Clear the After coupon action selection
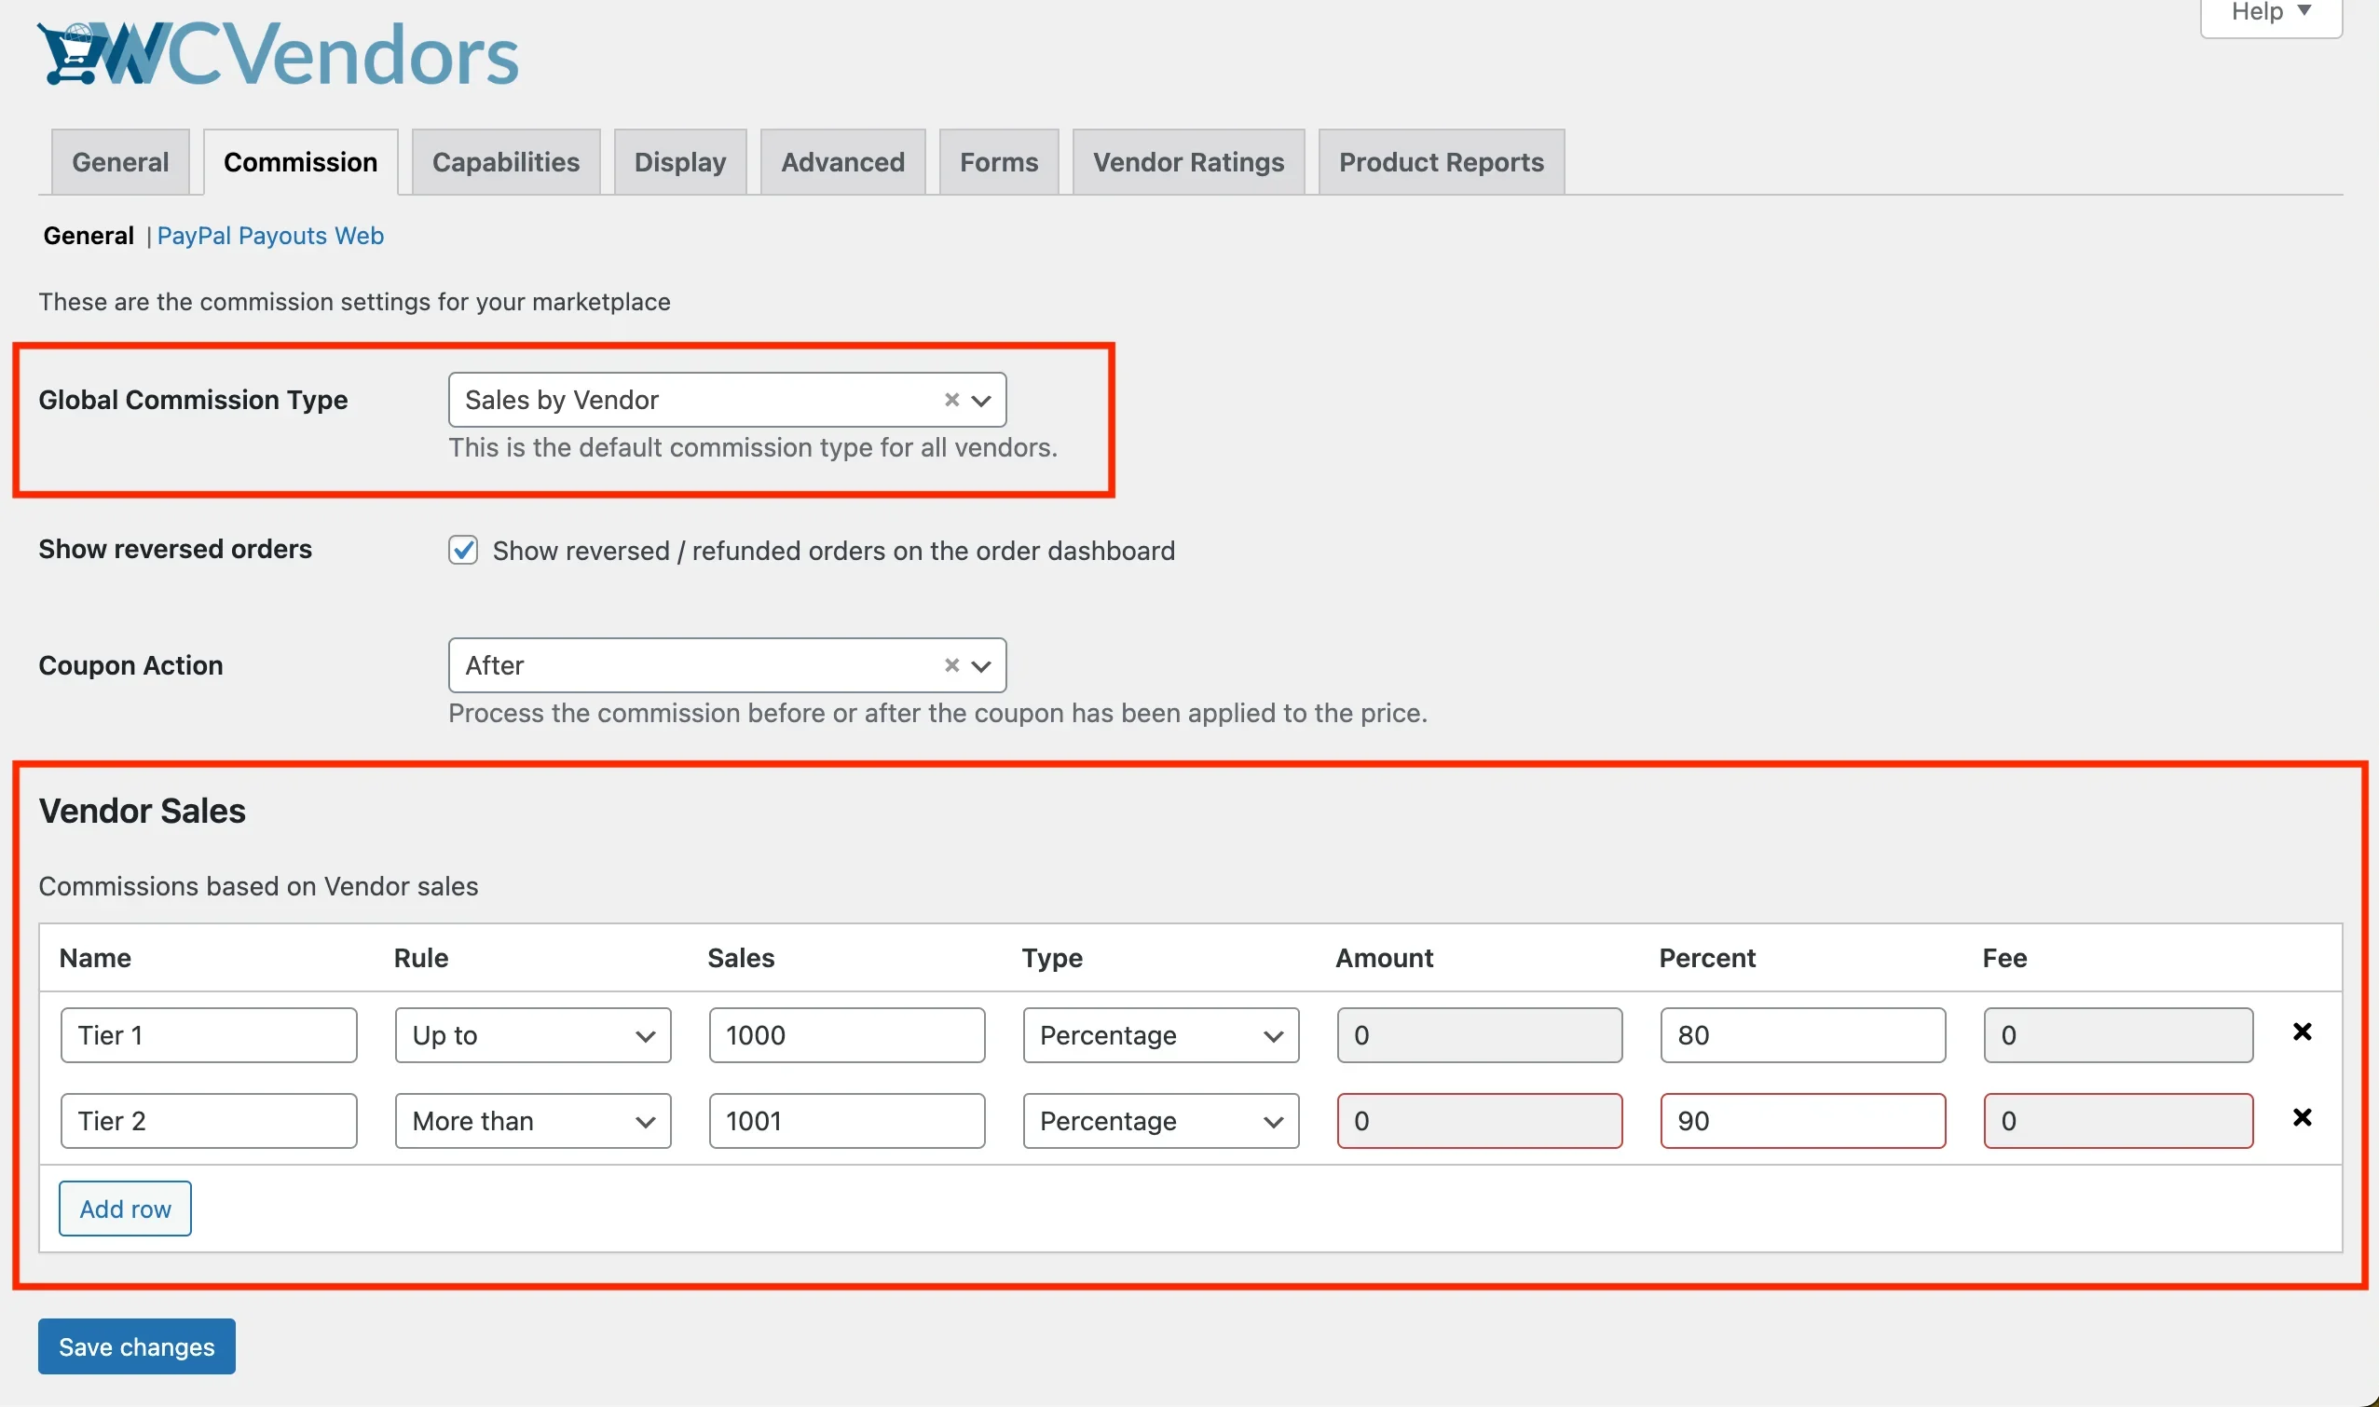2379x1407 pixels. 951,664
